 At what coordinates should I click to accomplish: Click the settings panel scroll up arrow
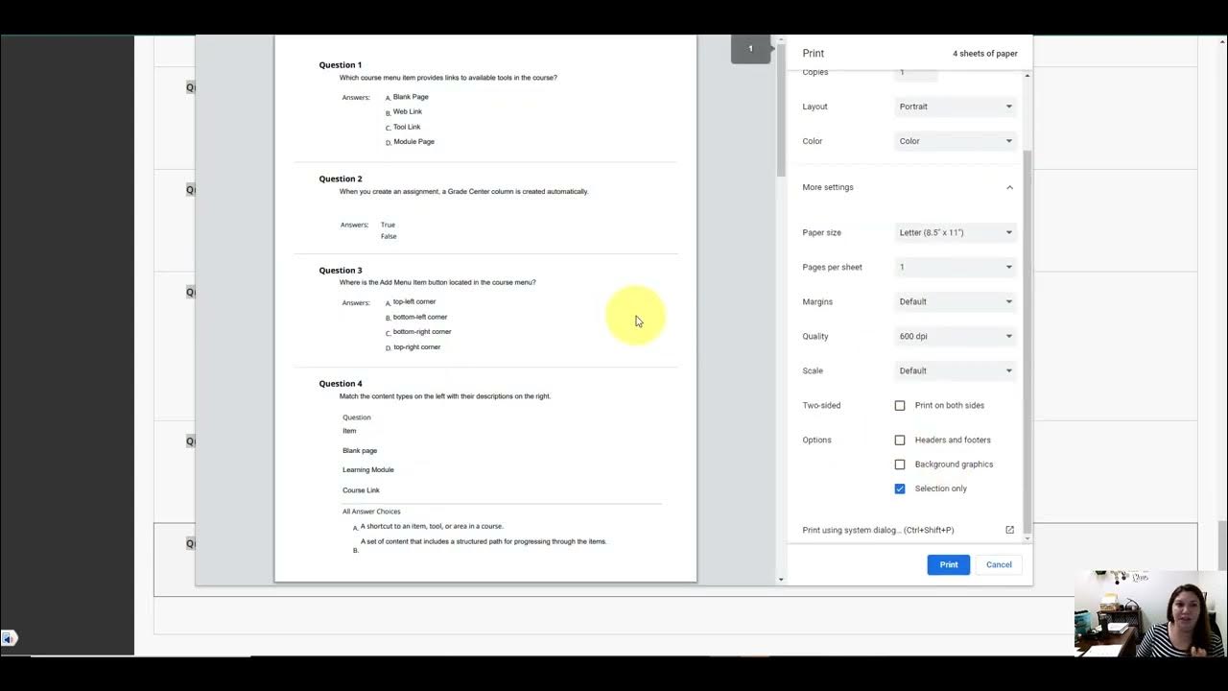(x=1027, y=75)
